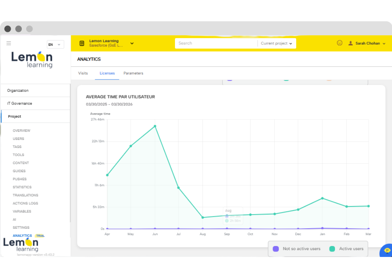The image size is (392, 278).
Task: Expand the Lemon Learning project switcher chevron
Action: [x=132, y=43]
